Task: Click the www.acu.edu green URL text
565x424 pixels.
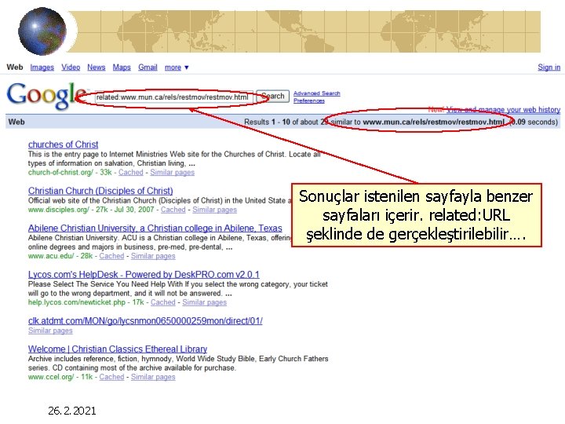Action: (x=51, y=256)
